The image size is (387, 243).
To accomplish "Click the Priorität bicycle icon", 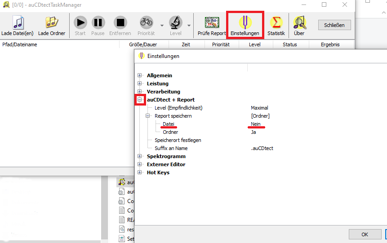I will click(x=147, y=22).
